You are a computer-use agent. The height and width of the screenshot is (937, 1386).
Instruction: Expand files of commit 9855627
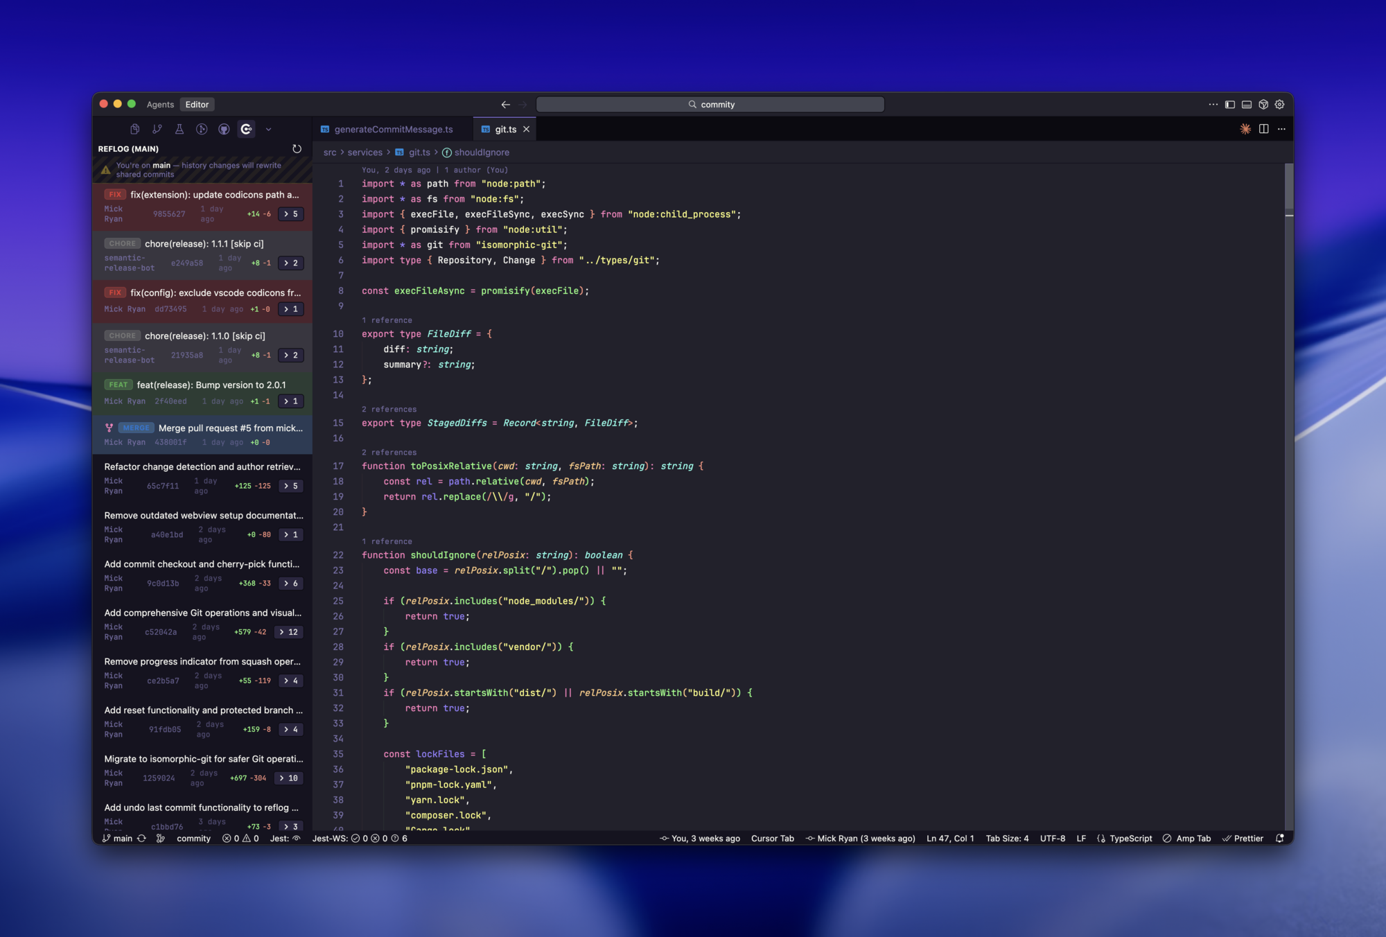290,214
